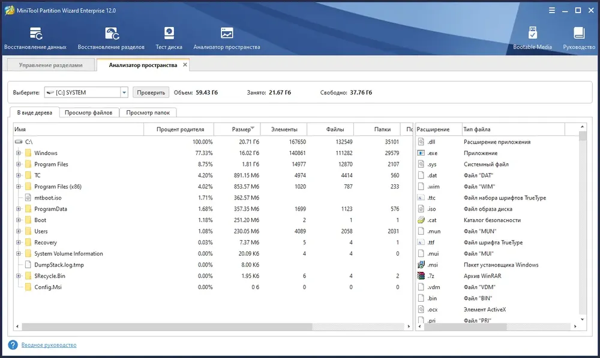Click the Bootable Media icon

[532, 33]
